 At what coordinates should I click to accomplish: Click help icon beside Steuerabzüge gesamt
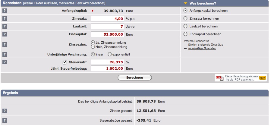[5, 121]
